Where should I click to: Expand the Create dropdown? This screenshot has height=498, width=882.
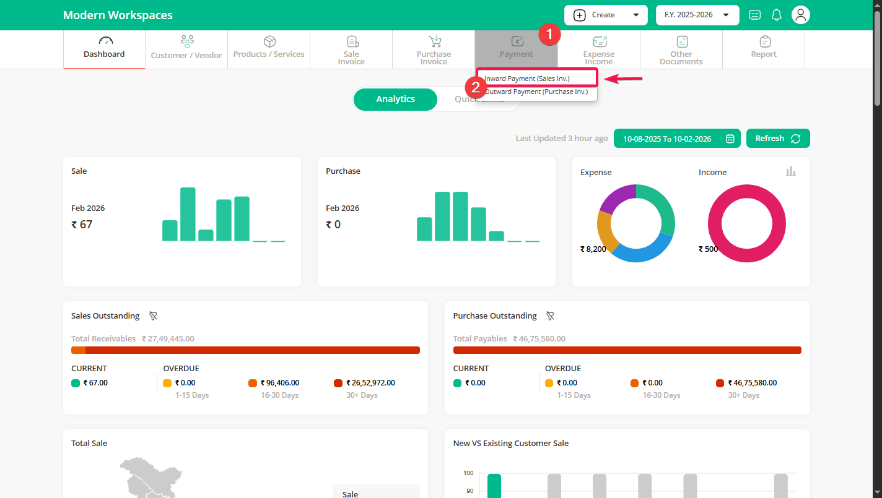pyautogui.click(x=605, y=15)
